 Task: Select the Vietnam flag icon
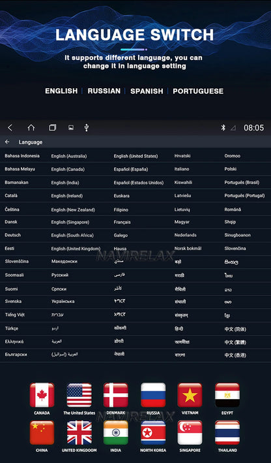pyautogui.click(x=190, y=395)
